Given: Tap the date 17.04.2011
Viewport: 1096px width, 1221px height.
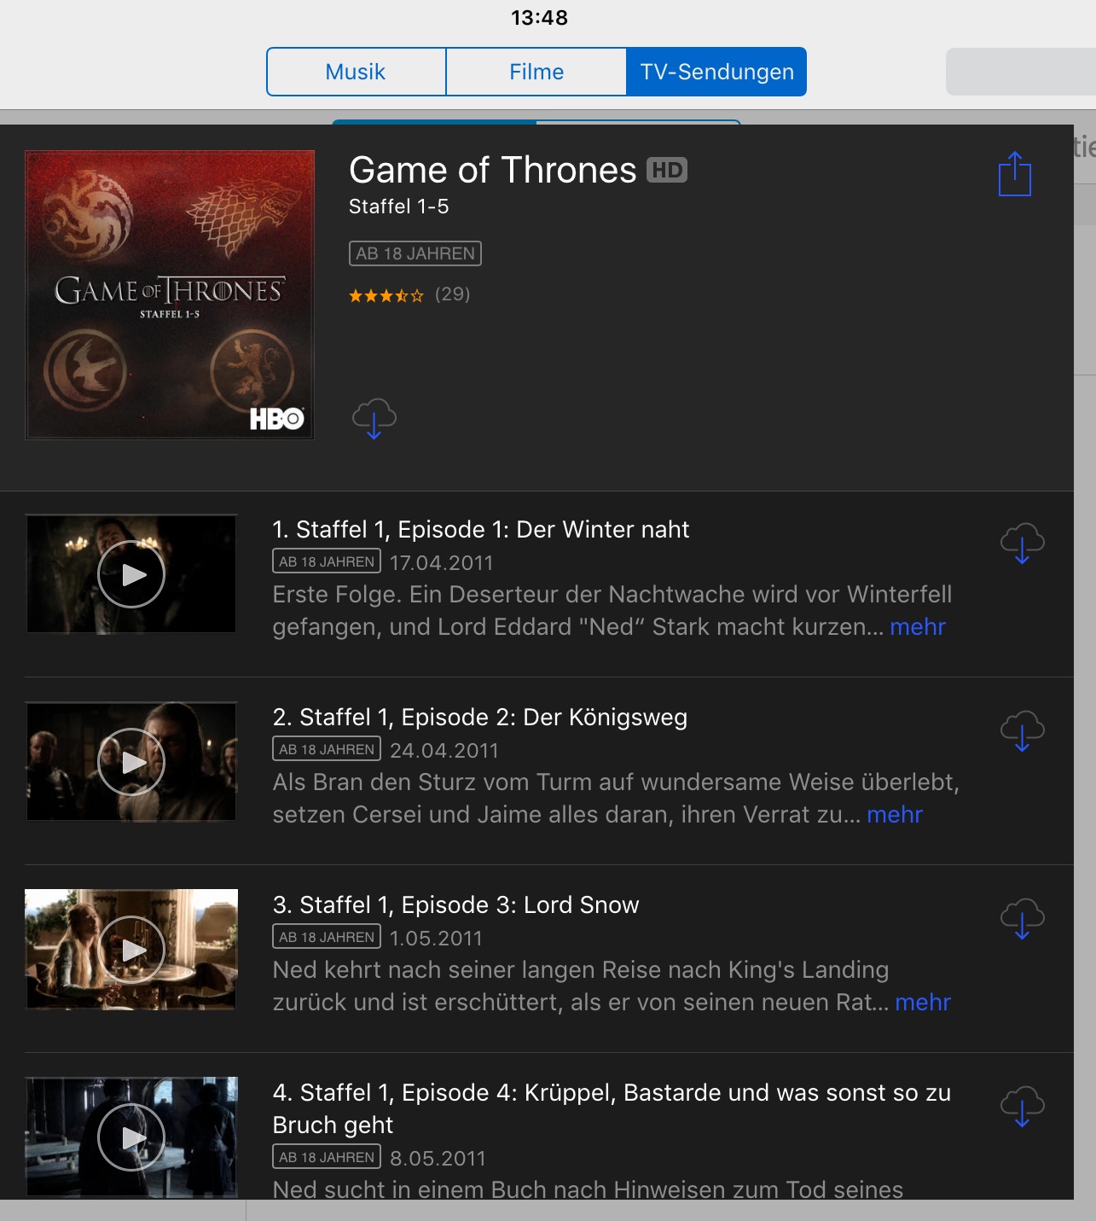Looking at the screenshot, I should 442,563.
